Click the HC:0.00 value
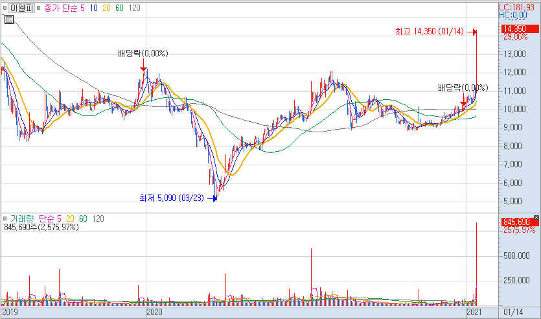541x319 pixels. pyautogui.click(x=513, y=15)
